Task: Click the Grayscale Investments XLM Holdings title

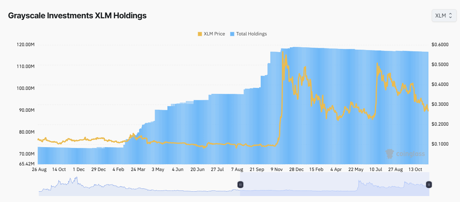Action: [x=77, y=16]
